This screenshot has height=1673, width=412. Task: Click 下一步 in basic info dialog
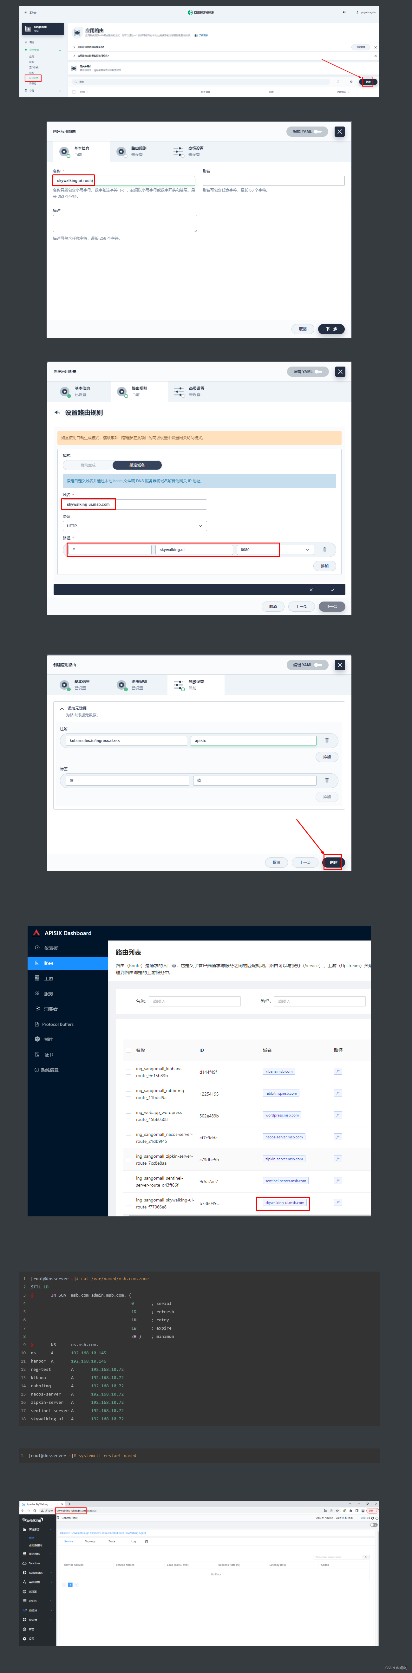click(331, 329)
